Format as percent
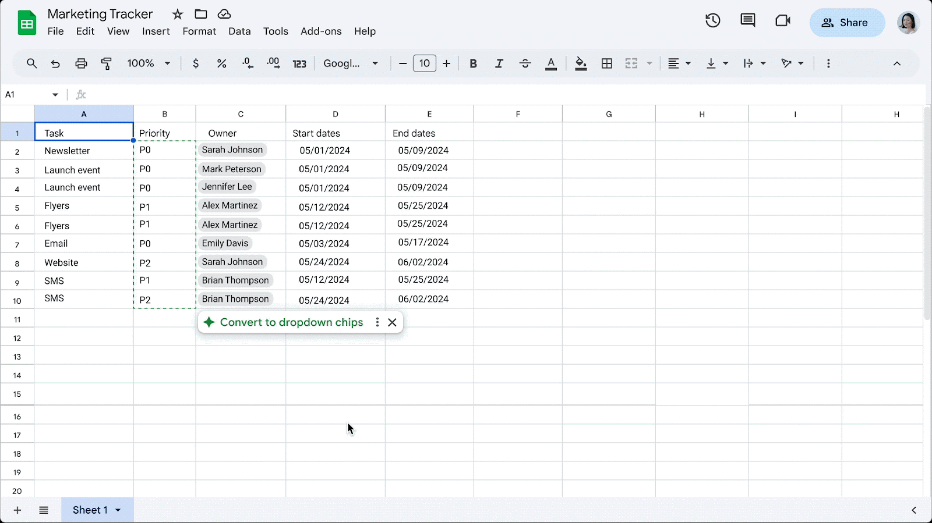The image size is (932, 523). click(221, 63)
